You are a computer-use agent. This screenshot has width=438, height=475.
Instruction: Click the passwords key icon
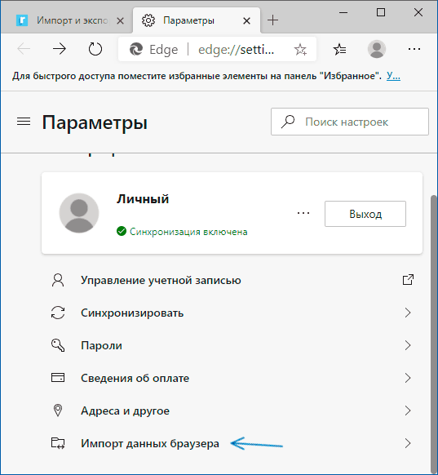(58, 345)
